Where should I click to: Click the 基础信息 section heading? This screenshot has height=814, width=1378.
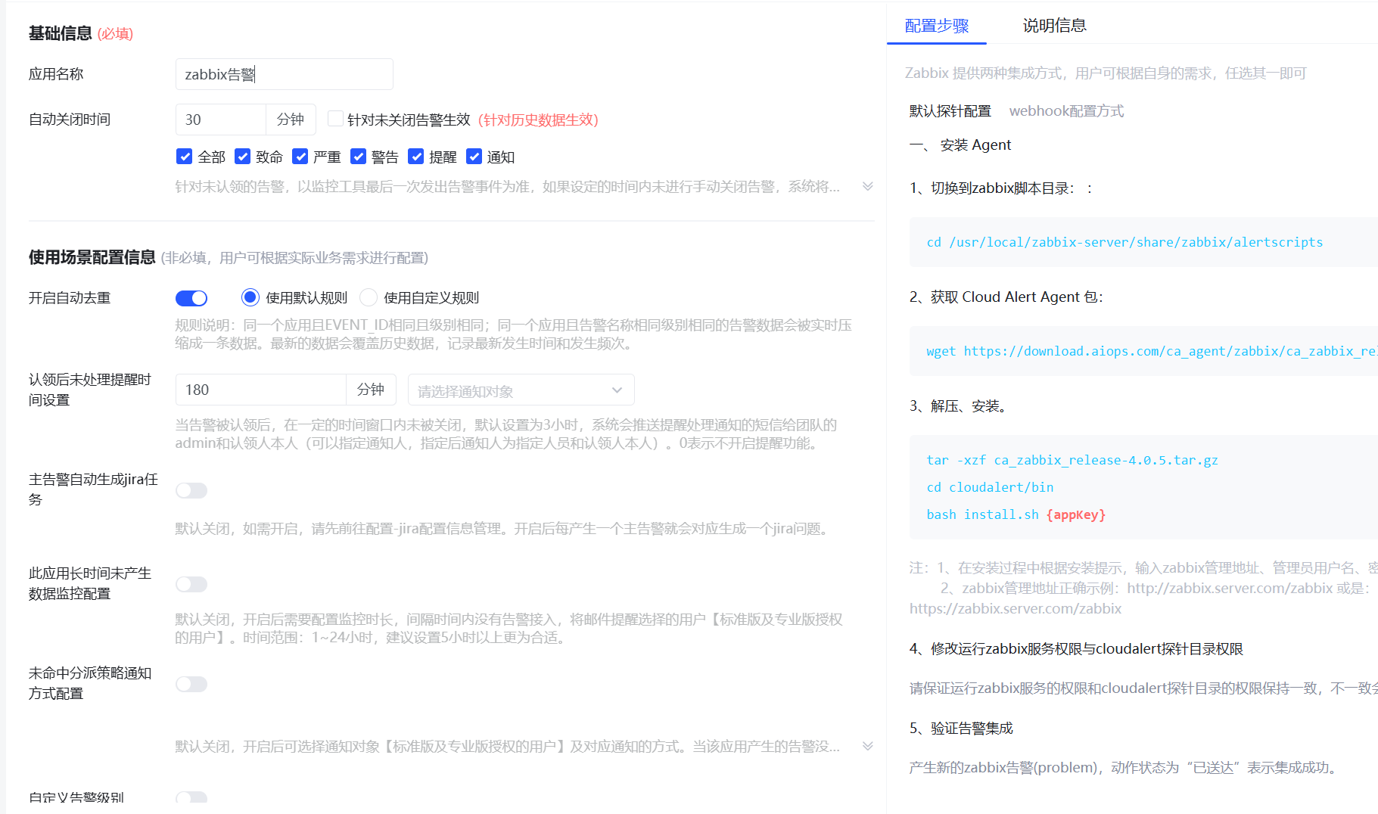pos(61,33)
